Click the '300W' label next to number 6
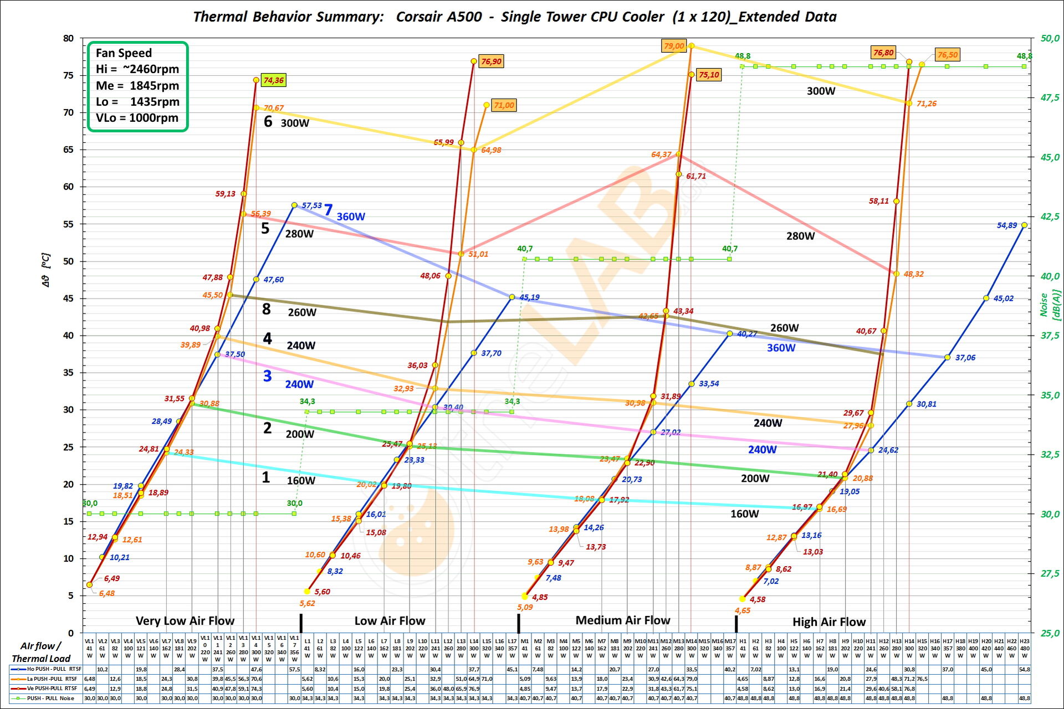 pos(295,123)
